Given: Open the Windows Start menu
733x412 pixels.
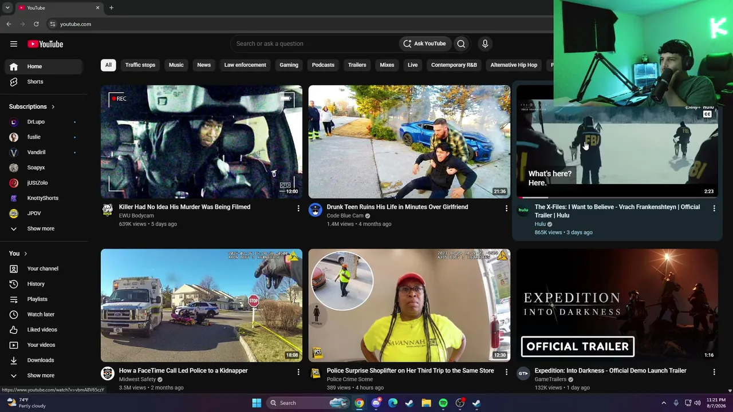Looking at the screenshot, I should (257, 403).
